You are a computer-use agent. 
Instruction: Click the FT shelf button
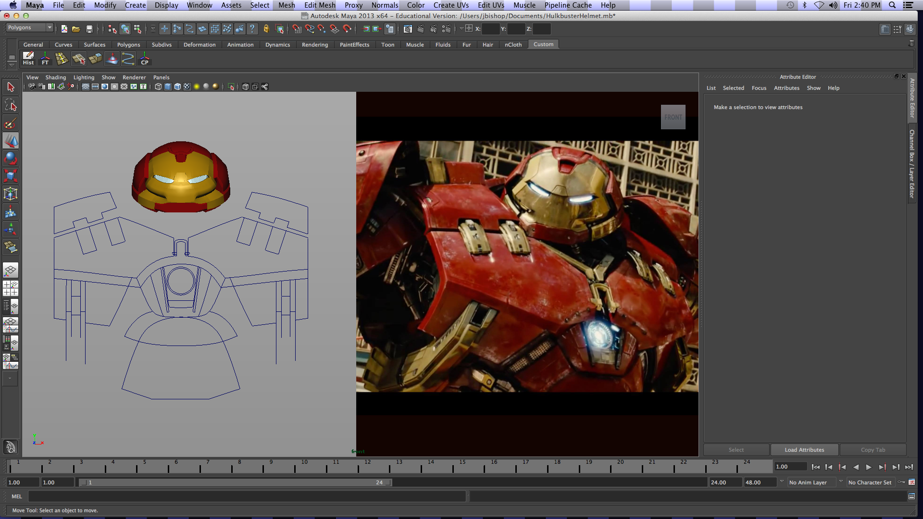click(45, 59)
